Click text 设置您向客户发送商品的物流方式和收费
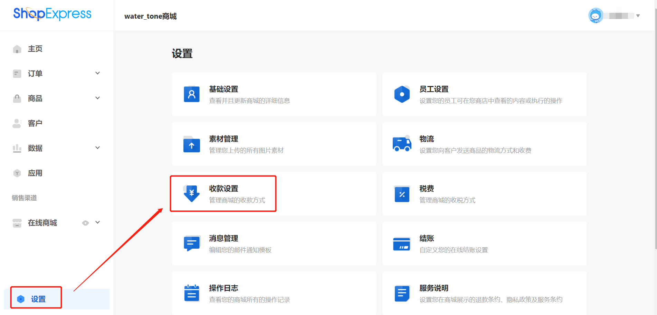The image size is (657, 315). (475, 151)
